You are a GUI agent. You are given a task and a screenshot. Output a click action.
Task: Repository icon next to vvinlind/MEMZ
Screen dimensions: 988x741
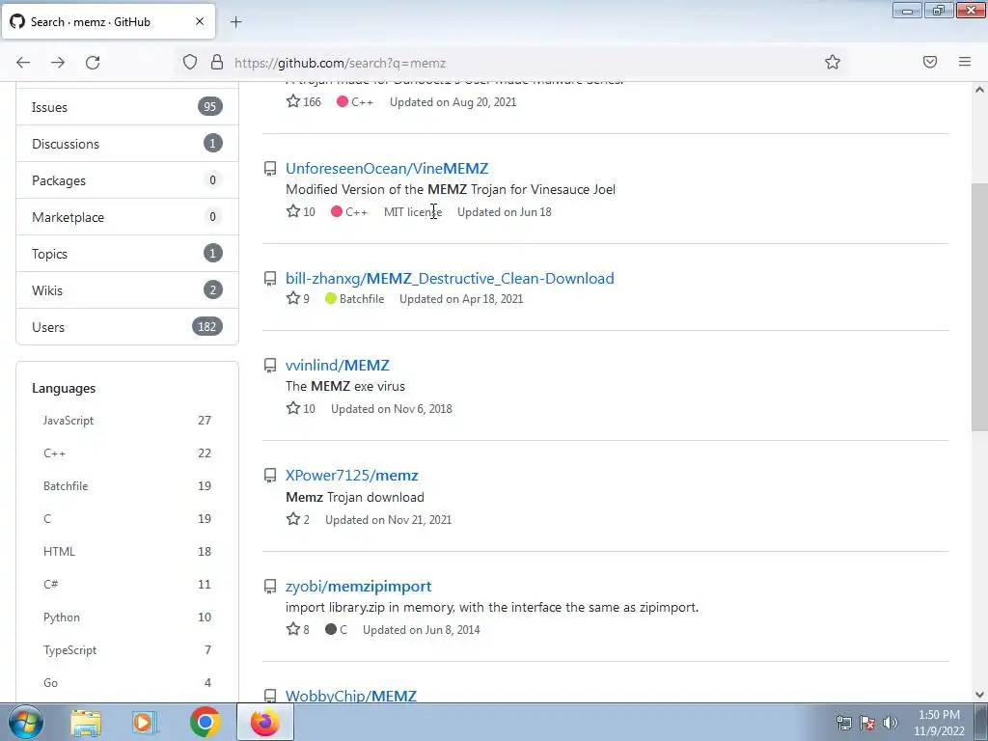(x=270, y=366)
